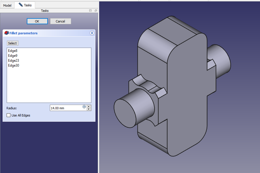The image size is (260, 173).
Task: Click the Fillet parameters red cube icon
Action: (6, 33)
